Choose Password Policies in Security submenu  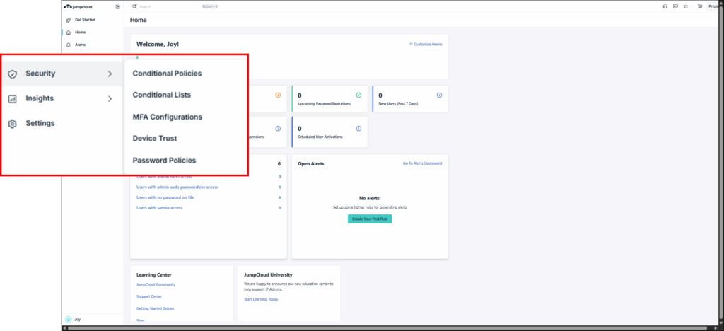(x=164, y=161)
